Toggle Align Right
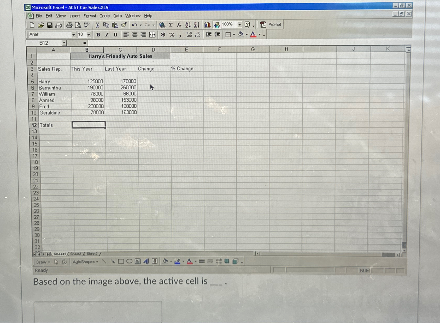This screenshot has height=323, width=440. (x=143, y=35)
